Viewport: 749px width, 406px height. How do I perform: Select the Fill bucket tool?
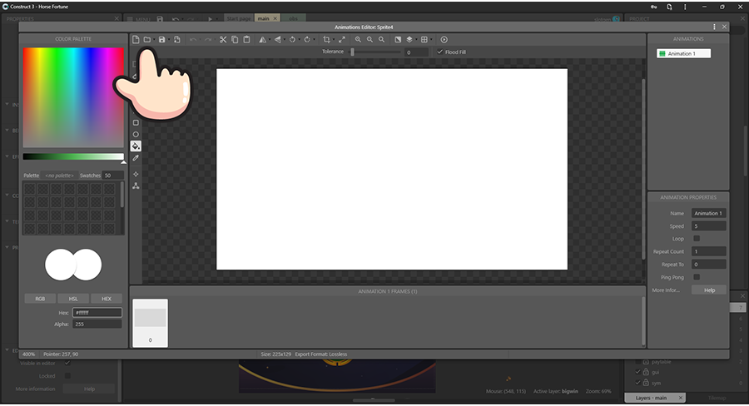click(x=136, y=146)
